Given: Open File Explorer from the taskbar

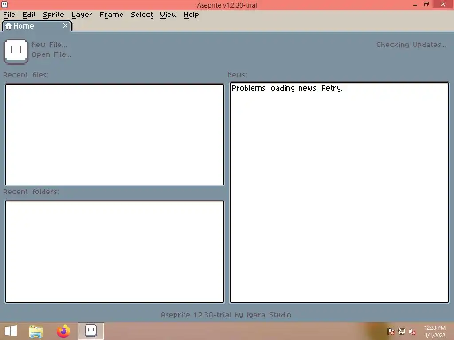Looking at the screenshot, I should pyautogui.click(x=36, y=331).
